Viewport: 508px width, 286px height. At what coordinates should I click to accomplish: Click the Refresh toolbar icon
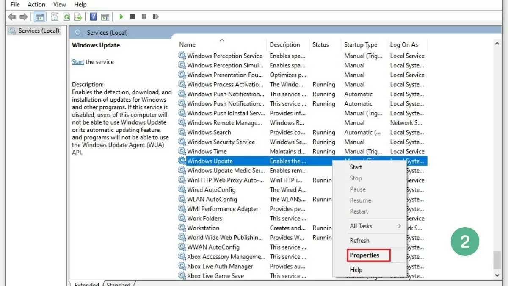(66, 17)
